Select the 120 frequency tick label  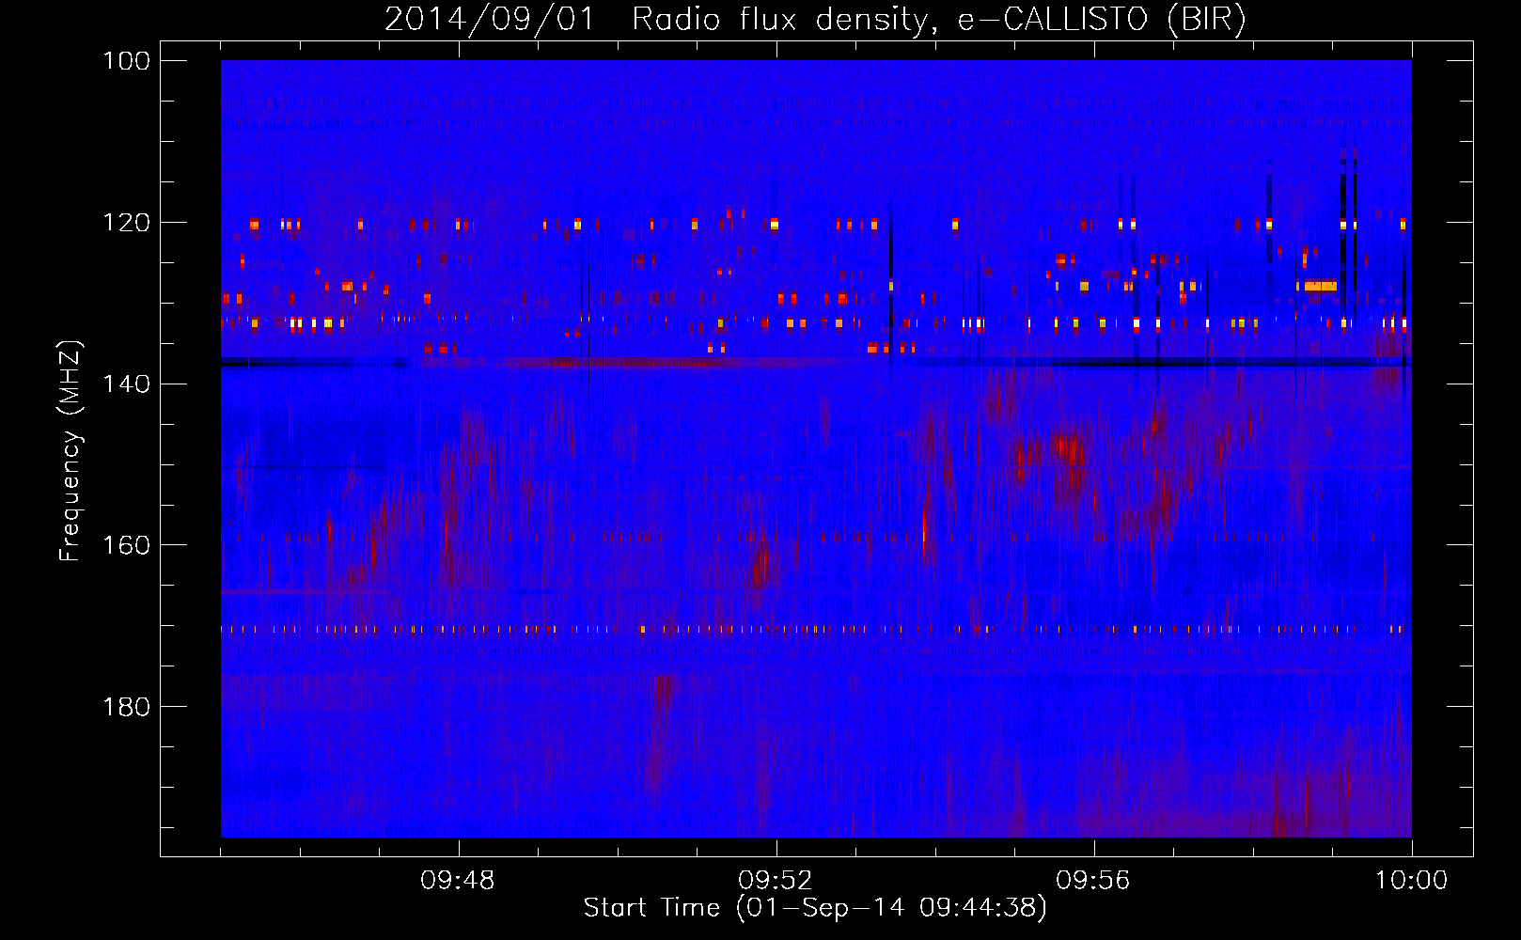[126, 223]
